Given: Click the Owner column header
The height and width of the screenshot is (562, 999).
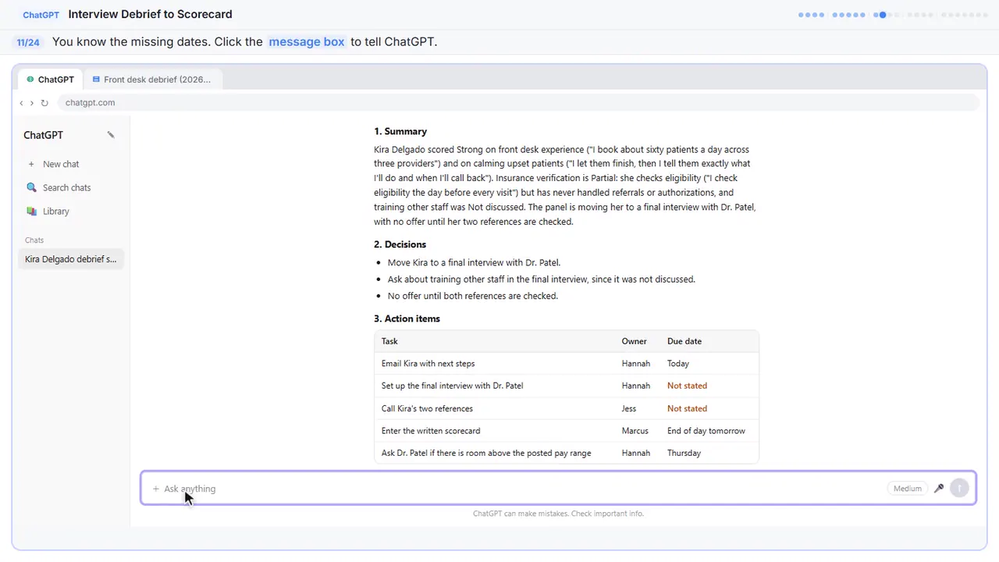Looking at the screenshot, I should 635,341.
